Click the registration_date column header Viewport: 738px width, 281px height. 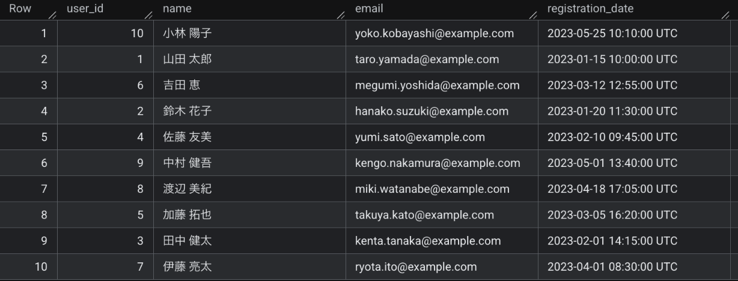(x=582, y=9)
